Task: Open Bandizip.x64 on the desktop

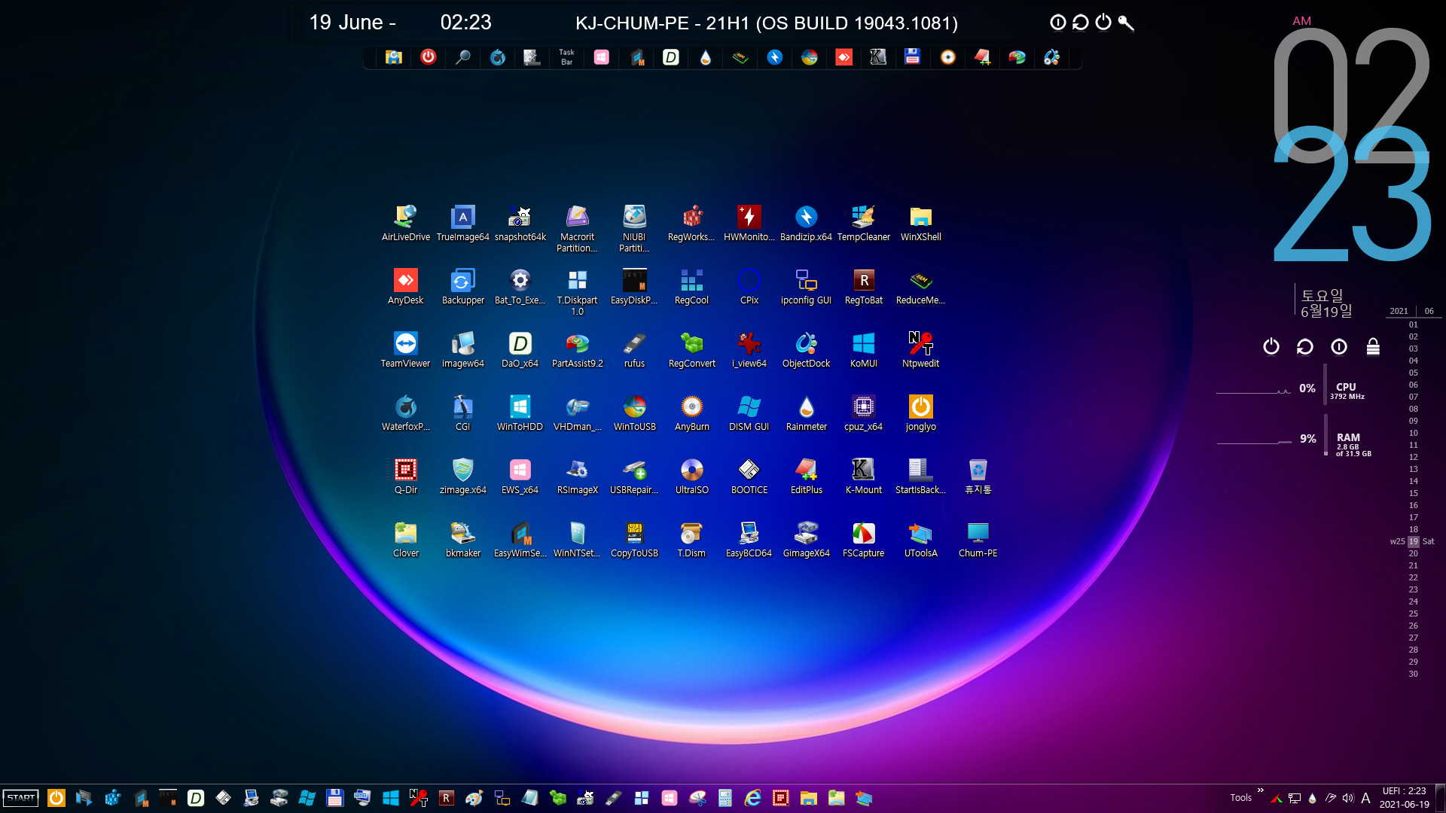Action: click(806, 224)
